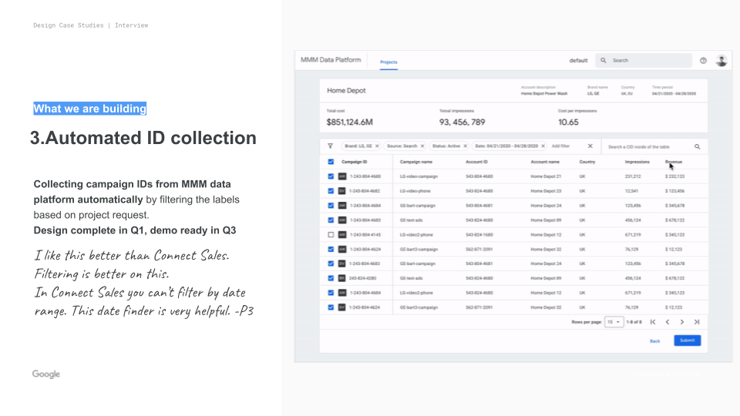Go to the first page of results

tap(653, 322)
